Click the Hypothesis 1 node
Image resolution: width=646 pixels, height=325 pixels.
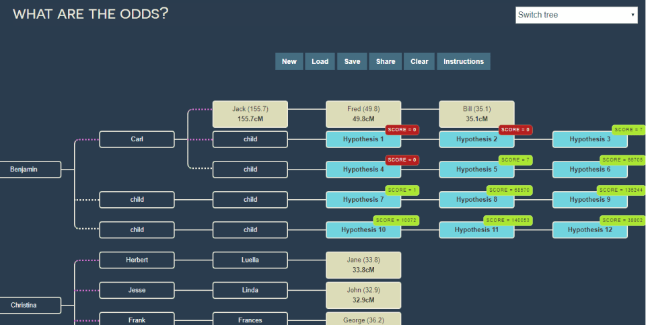[x=363, y=139]
